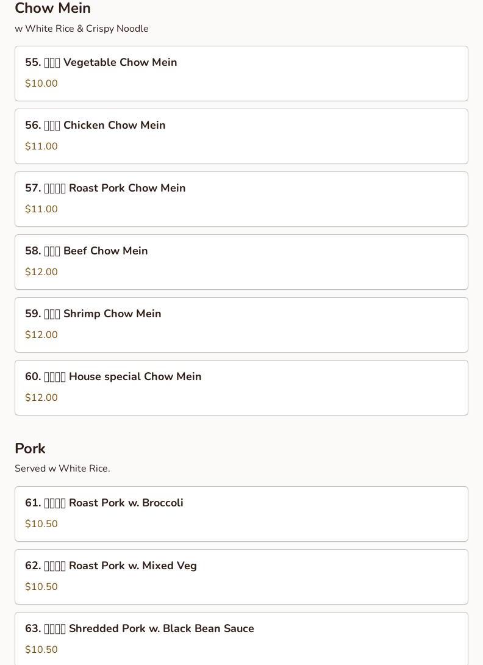Viewport: 483px width, 665px height.
Task: Click $10.50 price under Roast Pork w. Broccoli
Action: point(41,523)
